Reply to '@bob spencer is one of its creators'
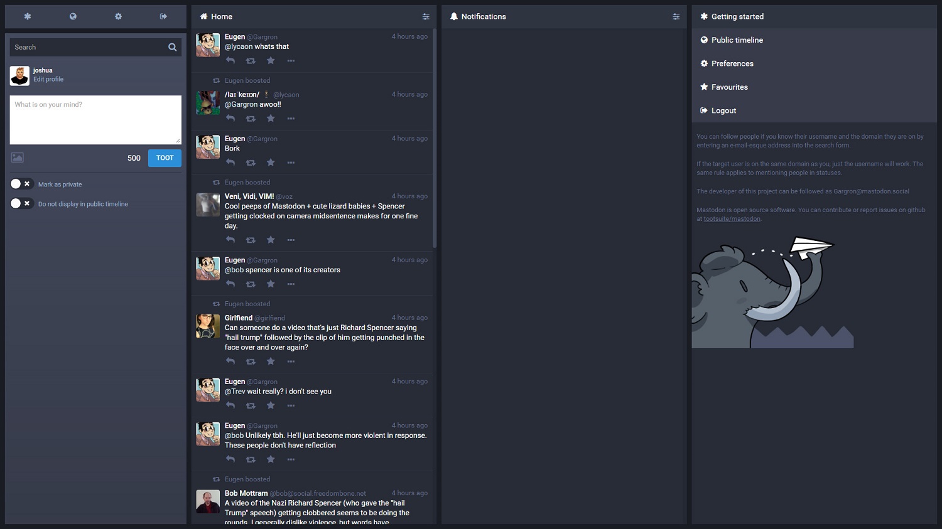 tap(230, 284)
